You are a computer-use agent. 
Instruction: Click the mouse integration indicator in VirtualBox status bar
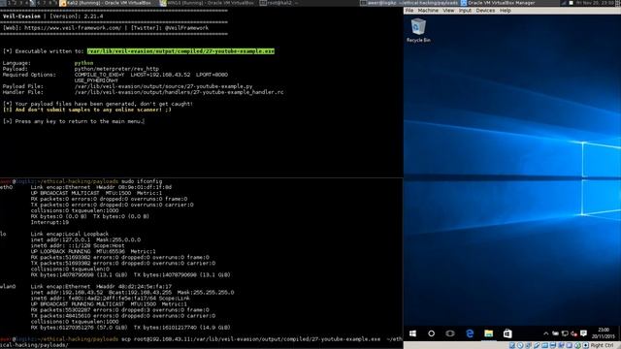point(577,345)
